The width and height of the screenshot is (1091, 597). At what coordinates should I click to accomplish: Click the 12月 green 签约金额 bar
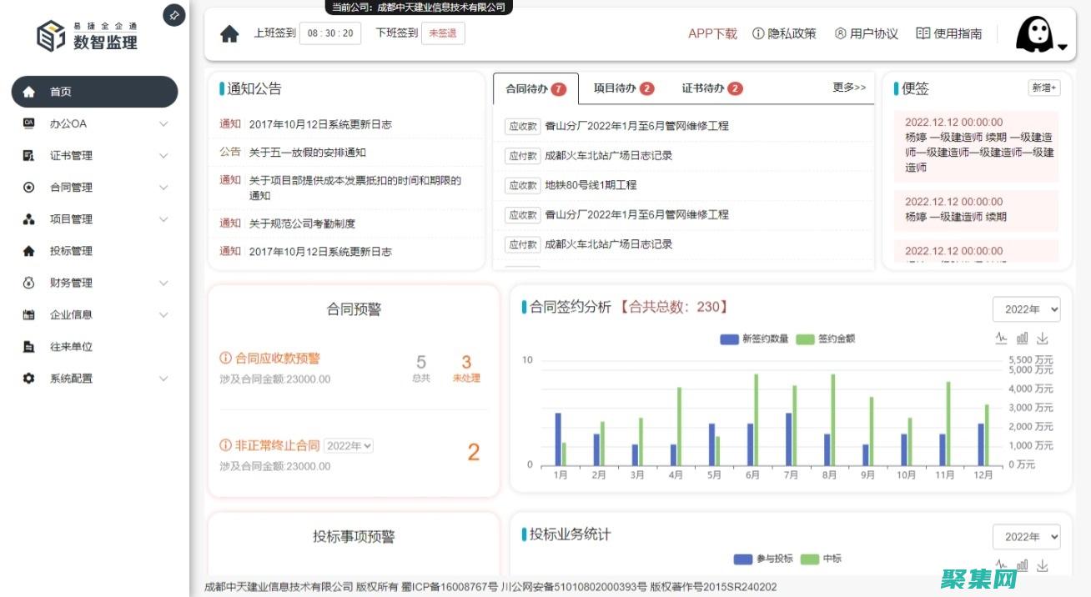pos(987,435)
